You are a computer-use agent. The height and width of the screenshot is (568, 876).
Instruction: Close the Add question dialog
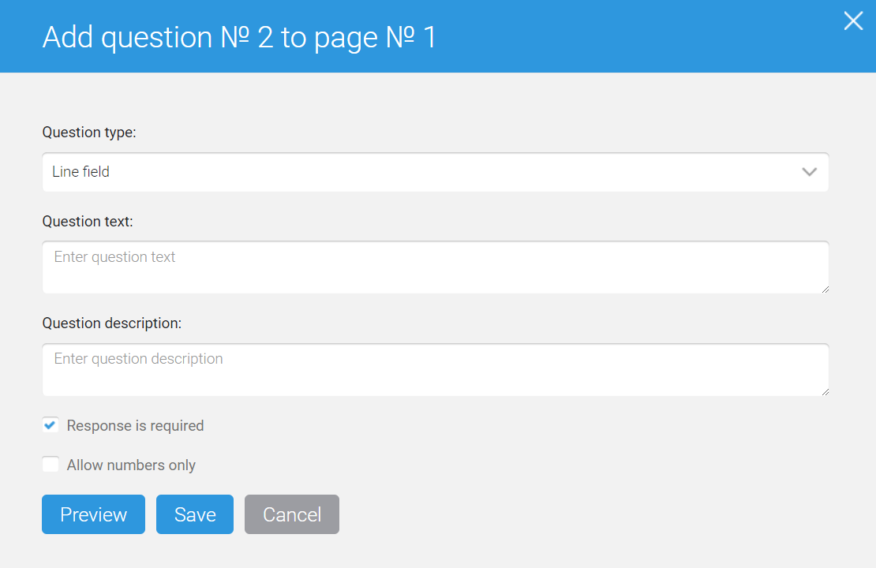853,21
